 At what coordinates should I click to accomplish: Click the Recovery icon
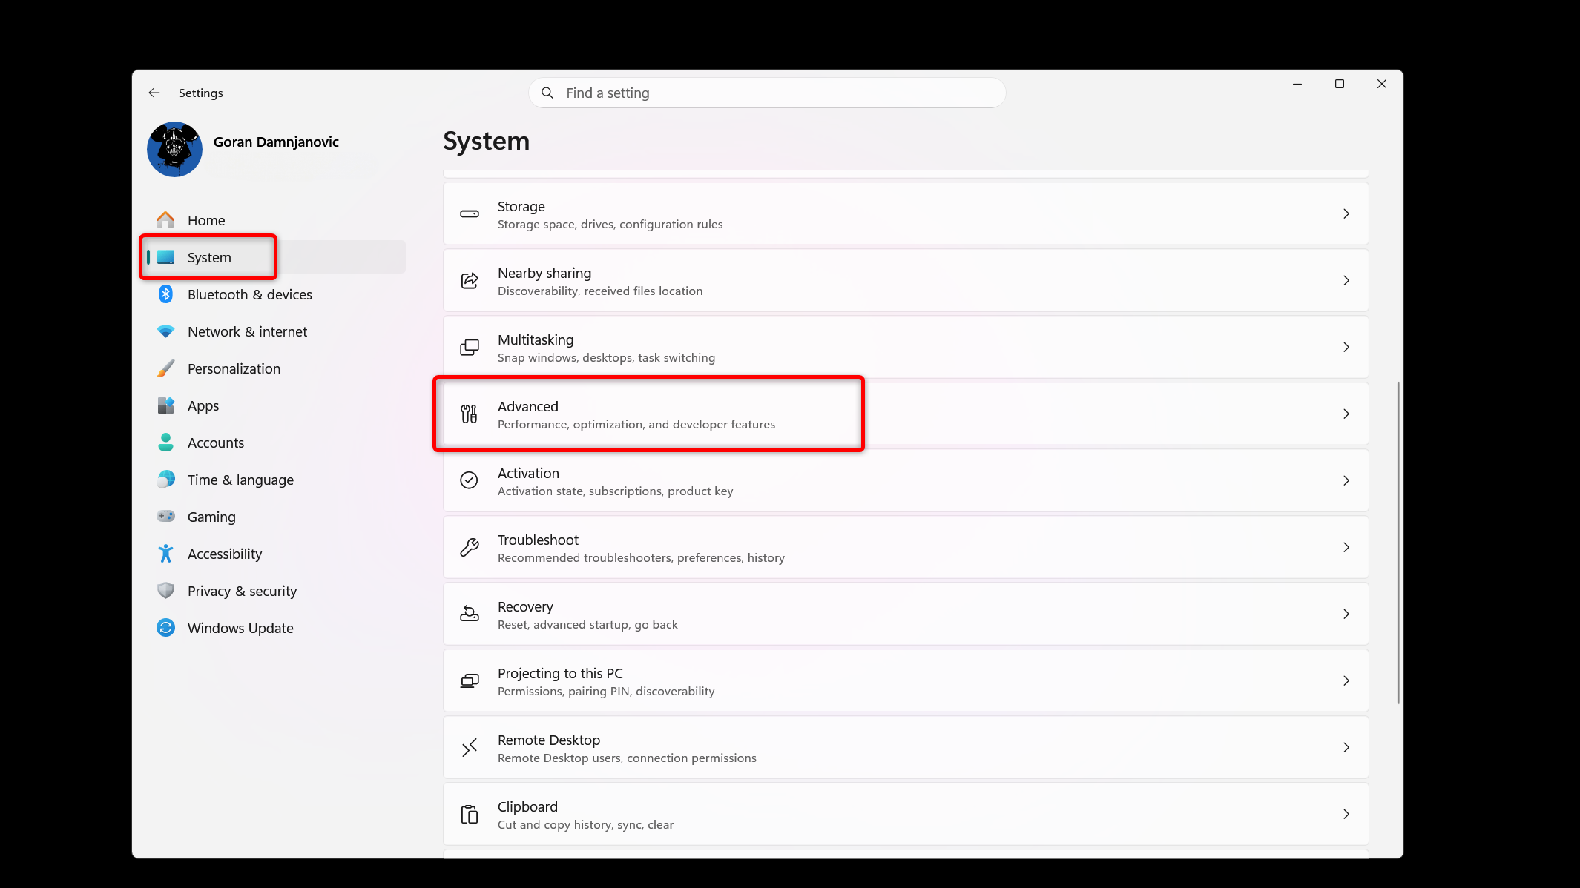[470, 614]
